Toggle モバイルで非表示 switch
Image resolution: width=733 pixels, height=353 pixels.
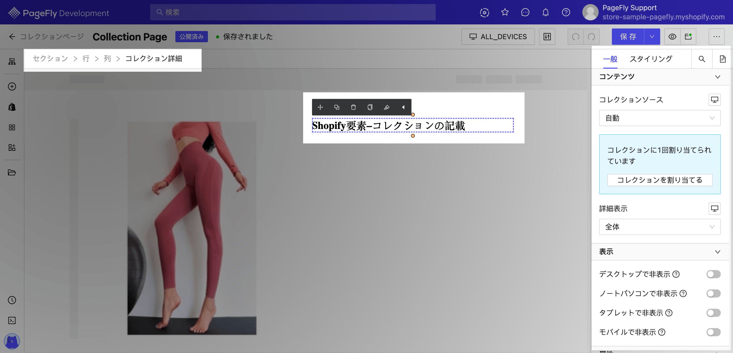[x=713, y=332]
